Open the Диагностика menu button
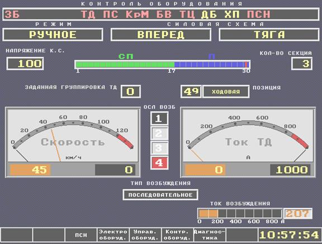The height and width of the screenshot is (244, 322). coord(209,235)
